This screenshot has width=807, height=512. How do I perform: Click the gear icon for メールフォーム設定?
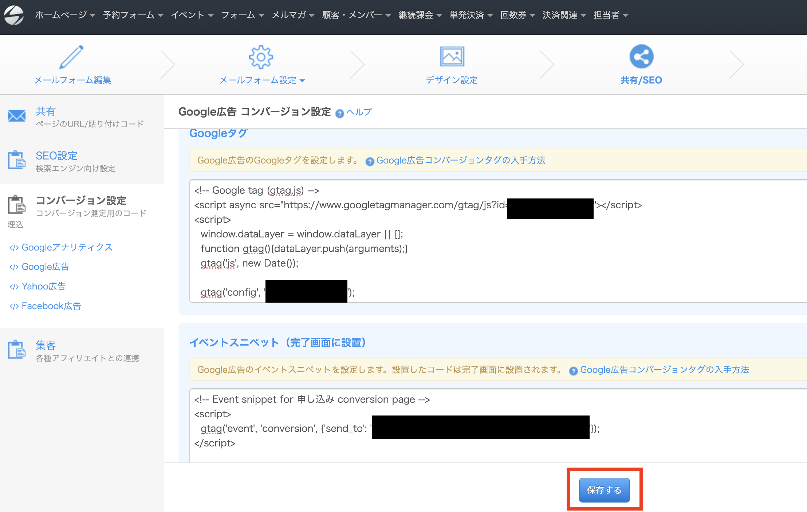tap(261, 57)
